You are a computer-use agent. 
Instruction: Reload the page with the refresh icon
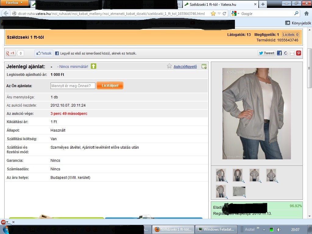point(225,13)
